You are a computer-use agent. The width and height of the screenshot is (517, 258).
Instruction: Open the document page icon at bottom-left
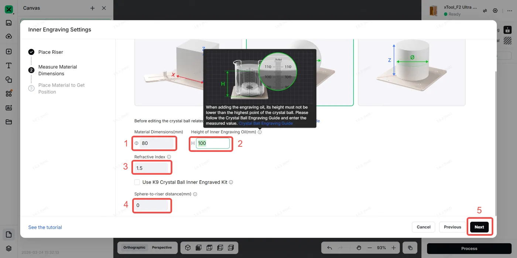pos(9,234)
